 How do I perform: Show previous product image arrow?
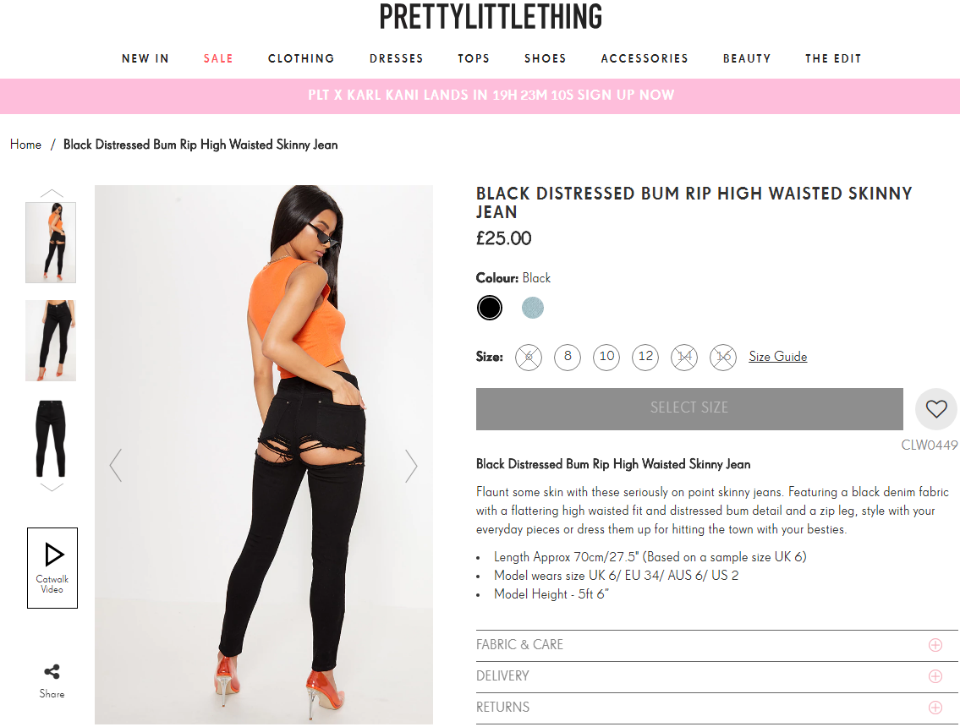(116, 466)
